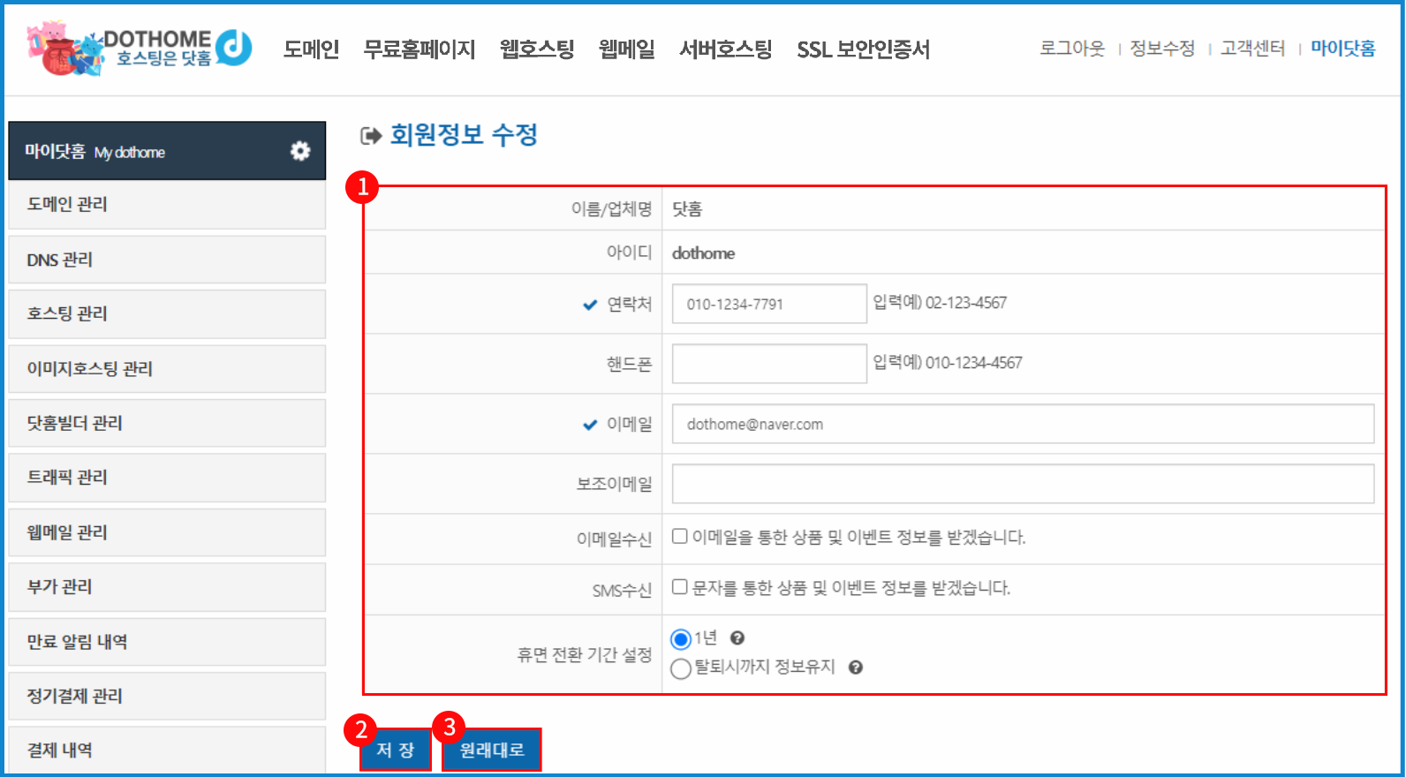The height and width of the screenshot is (777, 1406).
Task: Open the 도메인 top menu
Action: [311, 49]
